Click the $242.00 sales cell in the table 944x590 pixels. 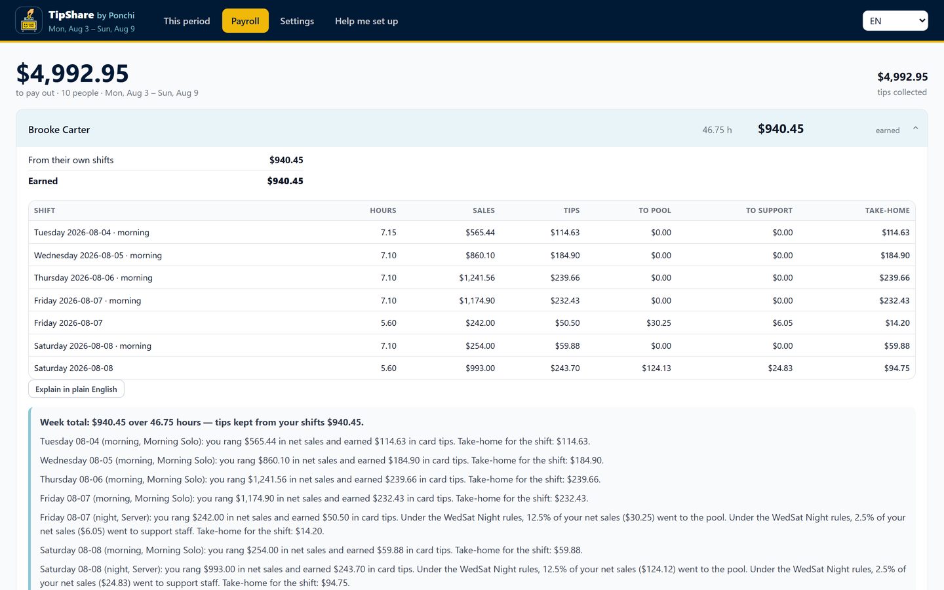click(480, 323)
